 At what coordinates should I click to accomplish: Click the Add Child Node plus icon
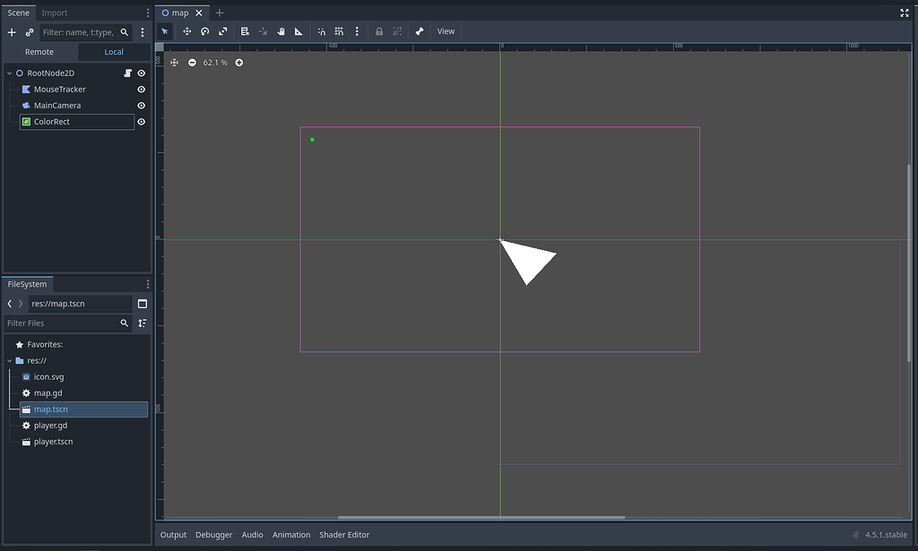coord(12,32)
